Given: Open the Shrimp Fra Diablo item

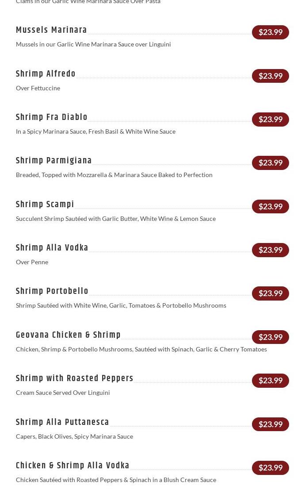Looking at the screenshot, I should pyautogui.click(x=52, y=117).
